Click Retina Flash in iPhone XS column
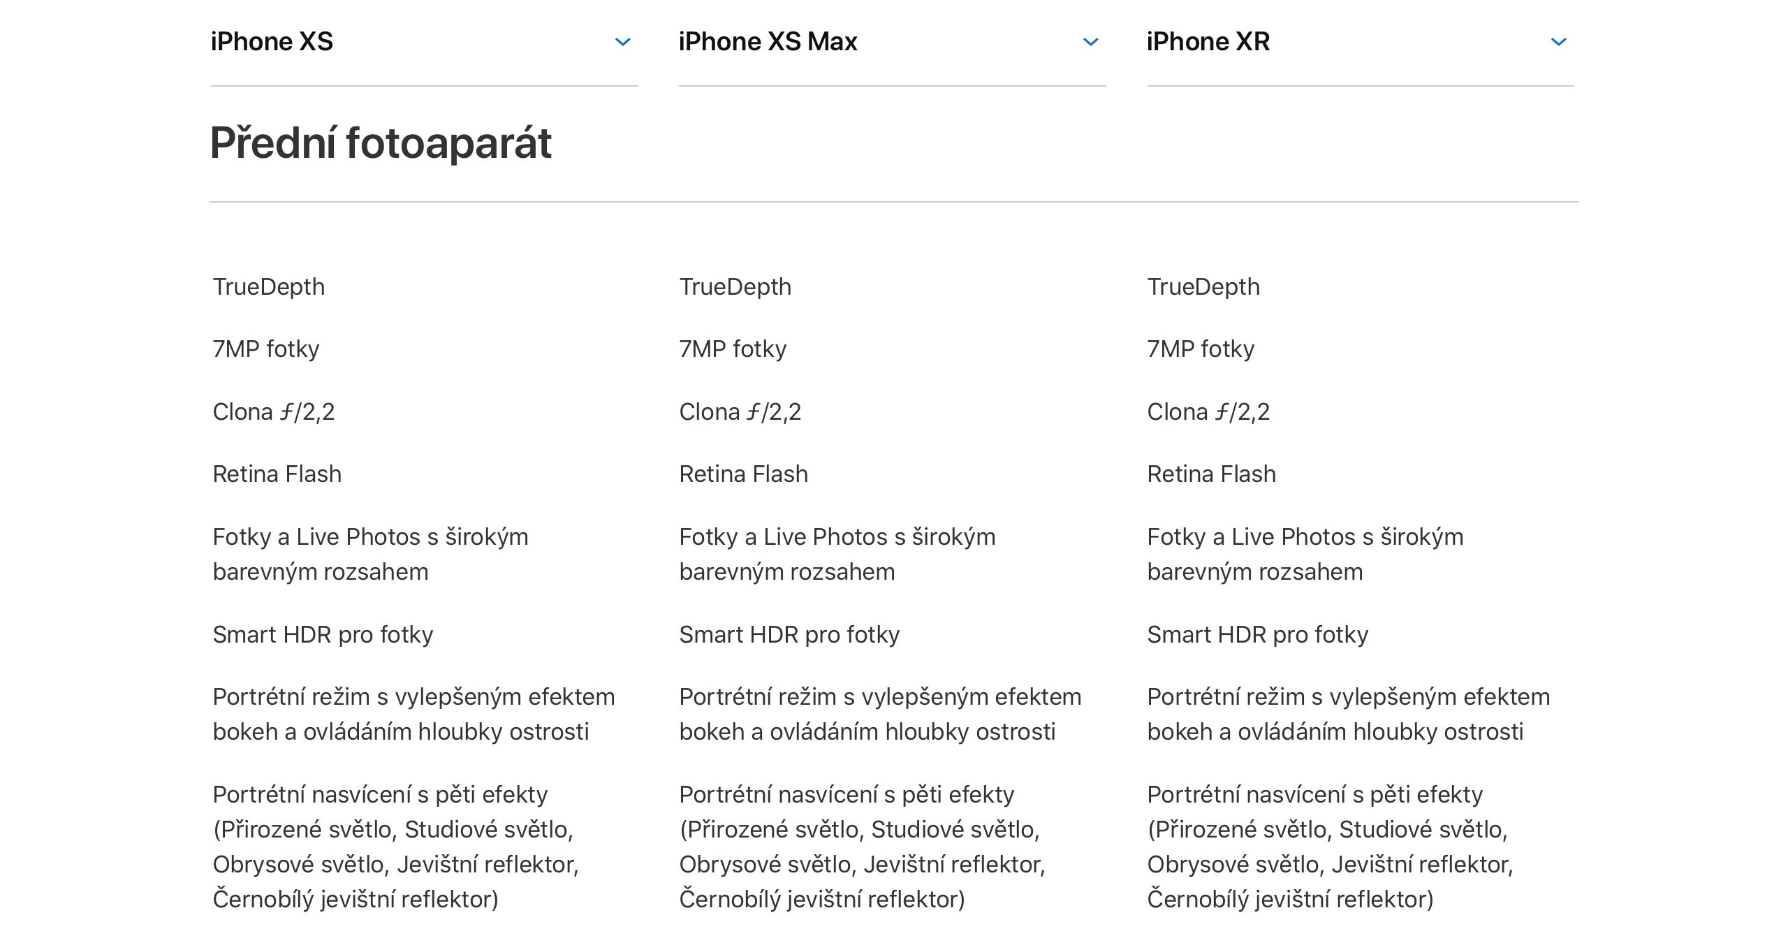1788x929 pixels. click(277, 474)
